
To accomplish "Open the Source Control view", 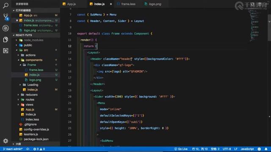I will (6, 17).
